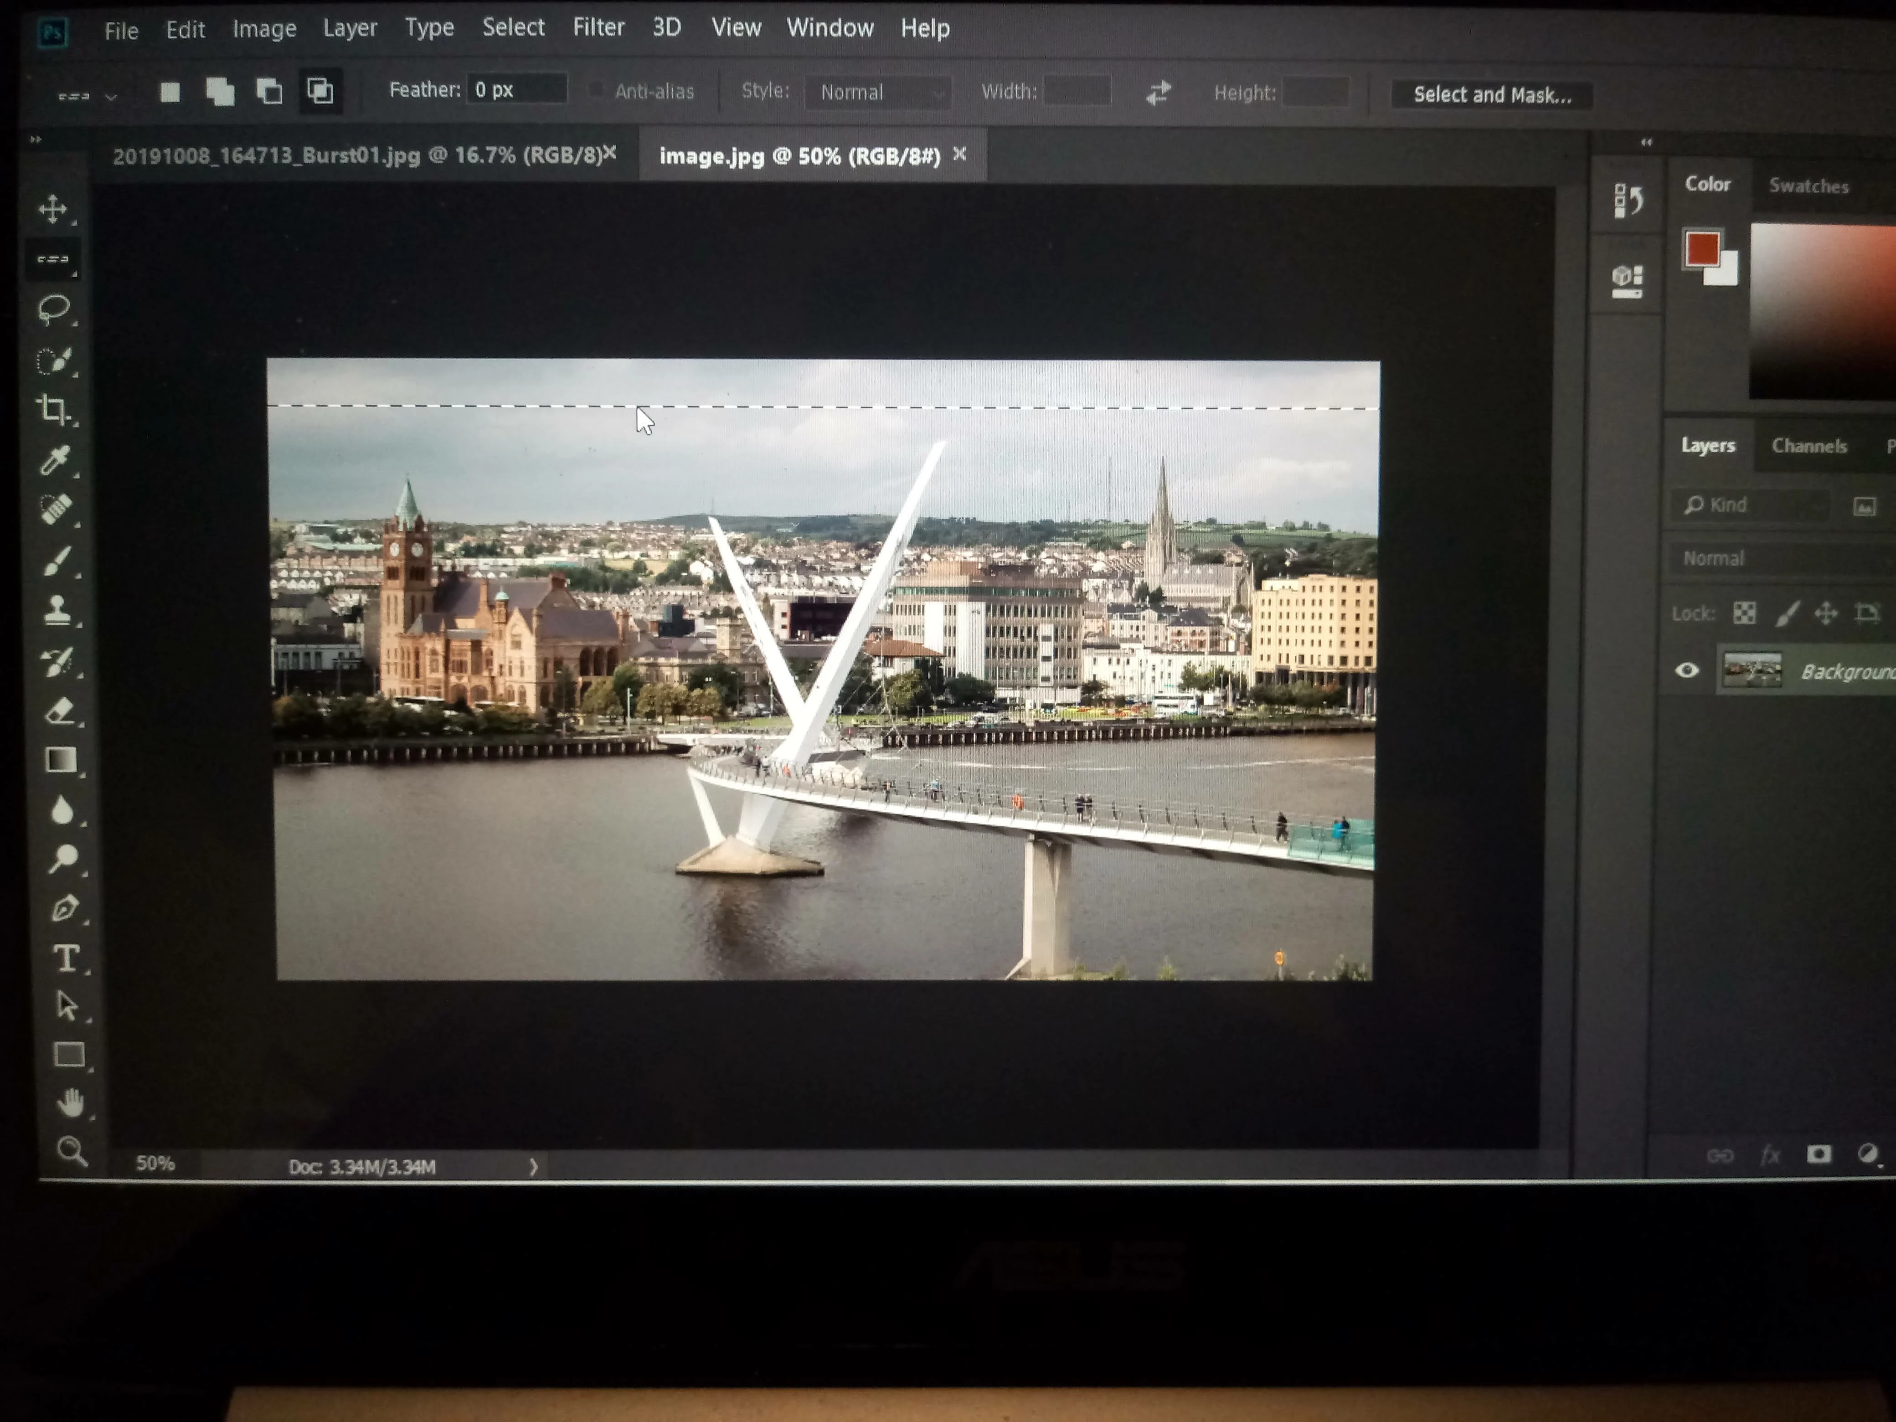Toggle the lock transparent pixels icon

1743,613
